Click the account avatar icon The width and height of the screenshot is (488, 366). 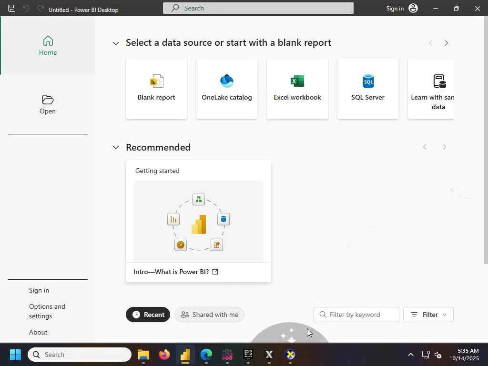click(x=413, y=9)
